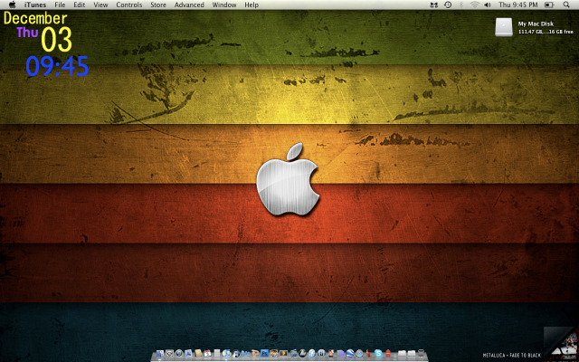
Task: Open the Window menu
Action: (224, 5)
